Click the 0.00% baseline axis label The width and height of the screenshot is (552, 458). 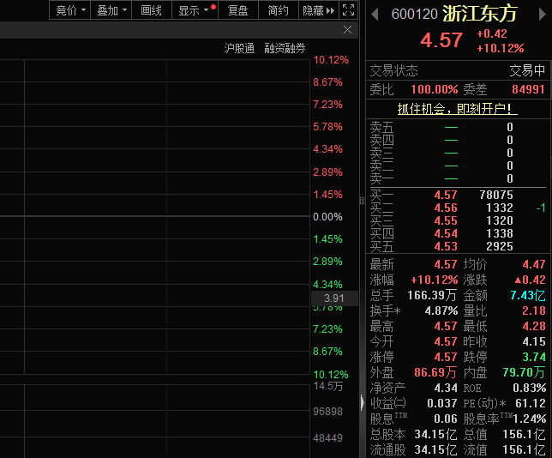coord(327,217)
